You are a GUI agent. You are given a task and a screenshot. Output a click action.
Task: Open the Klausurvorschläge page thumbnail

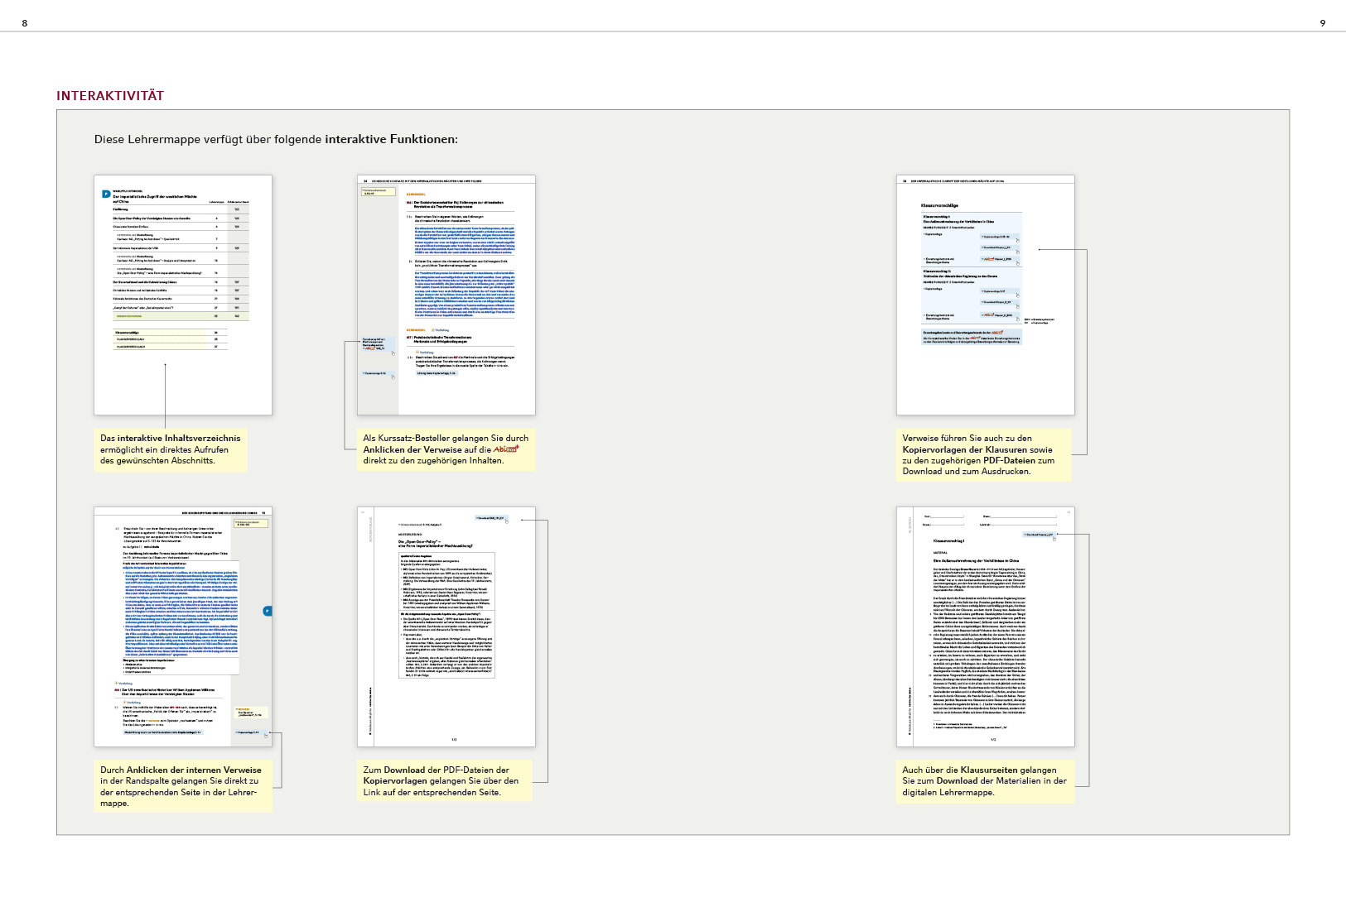[985, 295]
